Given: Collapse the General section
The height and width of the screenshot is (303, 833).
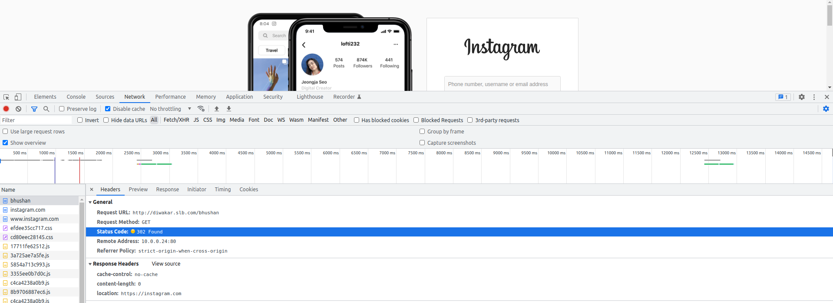Looking at the screenshot, I should [90, 202].
